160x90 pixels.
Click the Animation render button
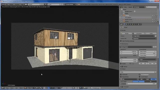coord(138,33)
